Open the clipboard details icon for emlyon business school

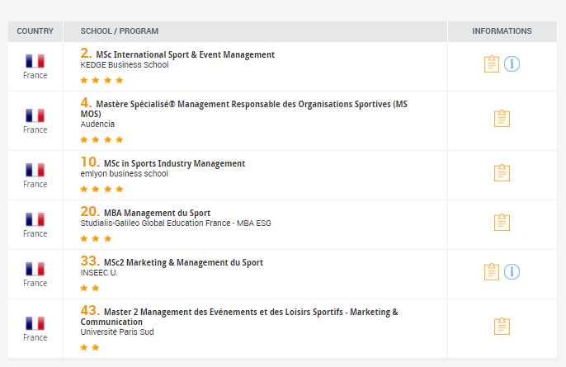[x=502, y=173]
